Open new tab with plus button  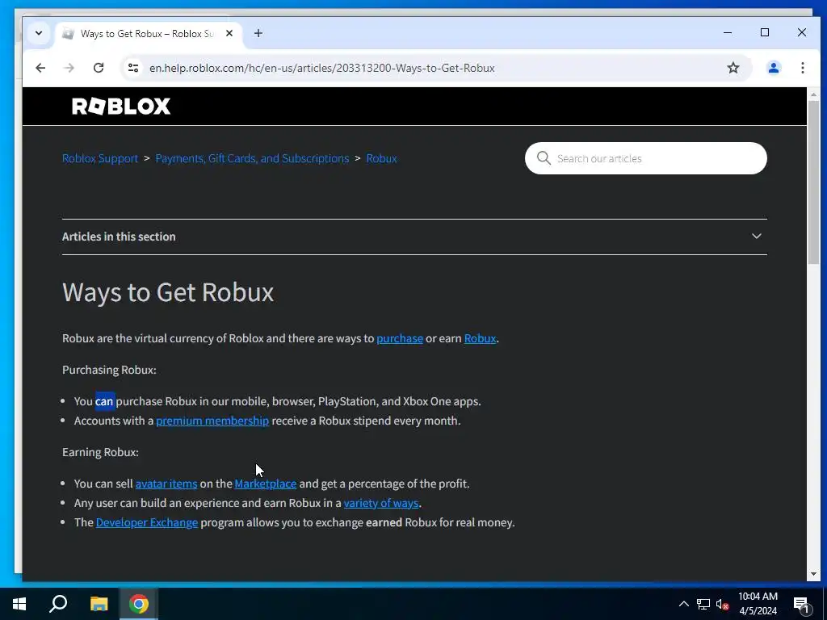point(258,33)
